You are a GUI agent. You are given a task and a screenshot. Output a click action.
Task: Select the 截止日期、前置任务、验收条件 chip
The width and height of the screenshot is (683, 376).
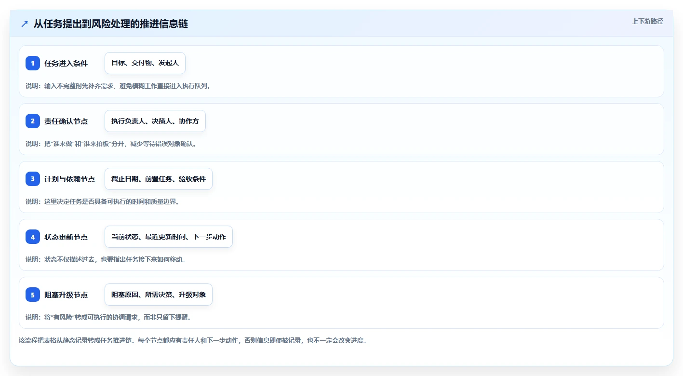pos(159,179)
